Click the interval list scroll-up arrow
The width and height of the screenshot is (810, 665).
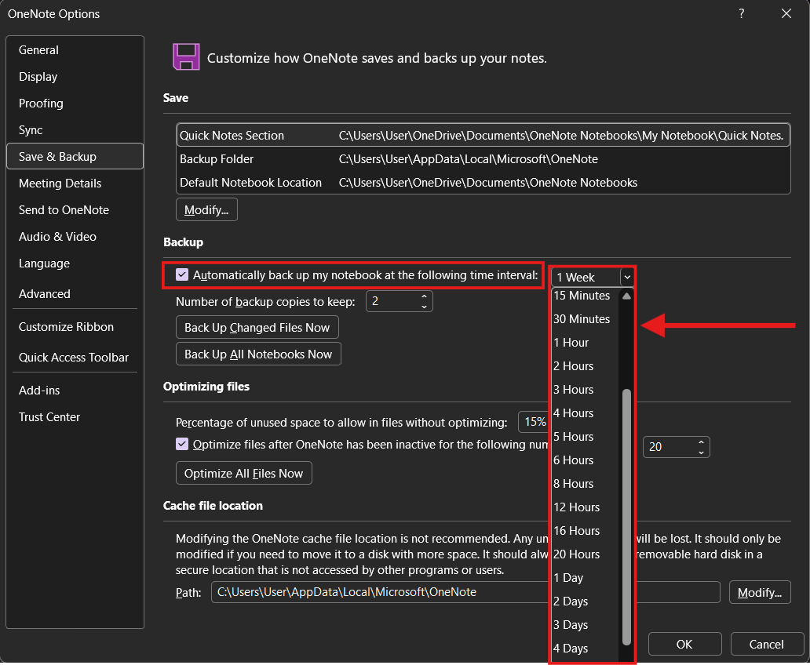tap(626, 296)
